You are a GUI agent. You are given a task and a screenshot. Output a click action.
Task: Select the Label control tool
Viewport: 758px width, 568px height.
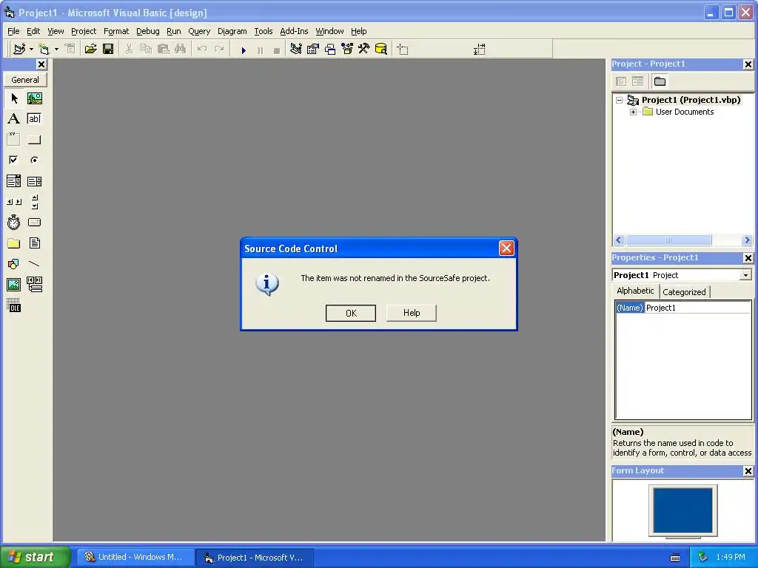click(x=14, y=119)
